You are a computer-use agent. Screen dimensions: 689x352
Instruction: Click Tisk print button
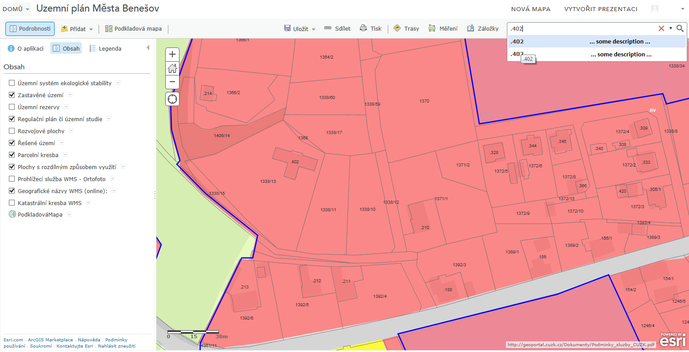click(x=370, y=28)
